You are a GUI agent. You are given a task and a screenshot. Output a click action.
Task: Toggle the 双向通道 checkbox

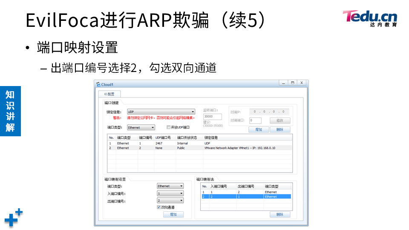158,207
